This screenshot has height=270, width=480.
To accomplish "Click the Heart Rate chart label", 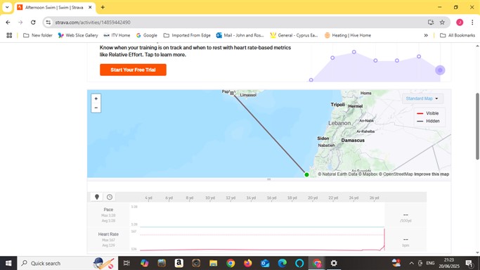I will tap(108, 234).
